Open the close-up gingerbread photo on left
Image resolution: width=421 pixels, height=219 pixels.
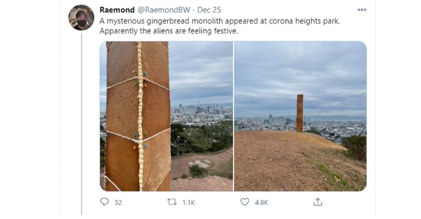pos(166,116)
